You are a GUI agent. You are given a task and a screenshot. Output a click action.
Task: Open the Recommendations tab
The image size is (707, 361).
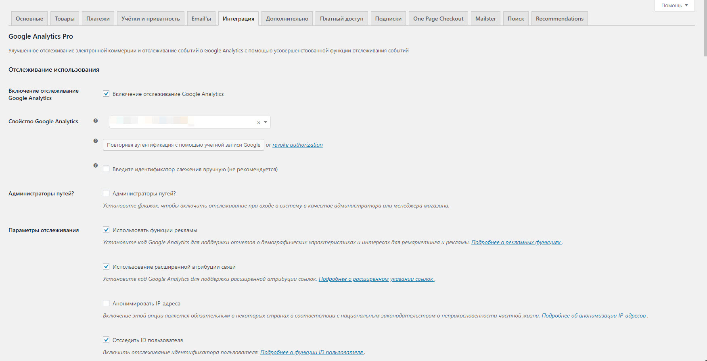tap(559, 19)
